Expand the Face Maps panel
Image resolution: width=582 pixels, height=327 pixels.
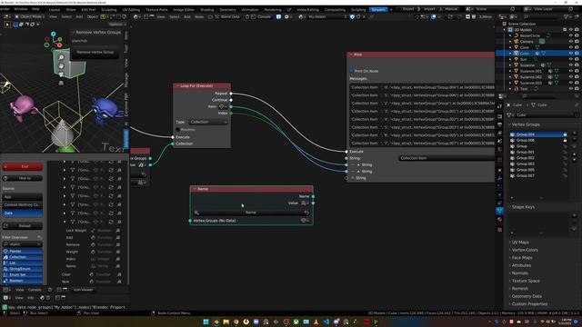pos(521,258)
